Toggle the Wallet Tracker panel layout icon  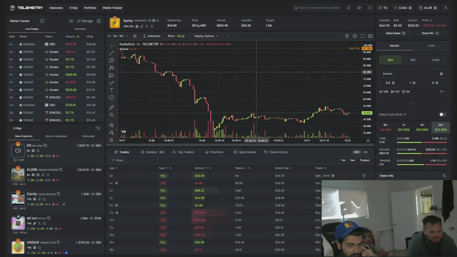point(99,21)
